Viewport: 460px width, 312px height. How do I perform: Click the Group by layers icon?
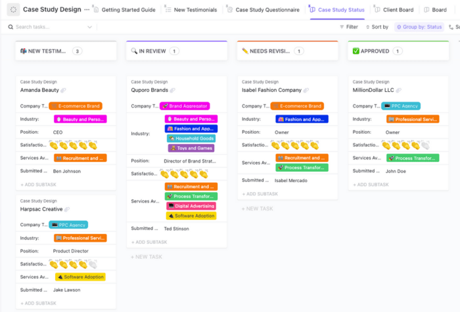coord(399,27)
